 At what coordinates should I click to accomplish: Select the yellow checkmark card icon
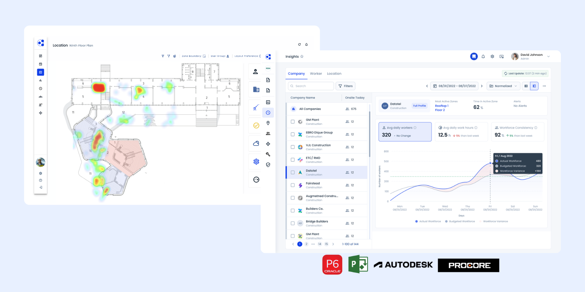tap(256, 125)
